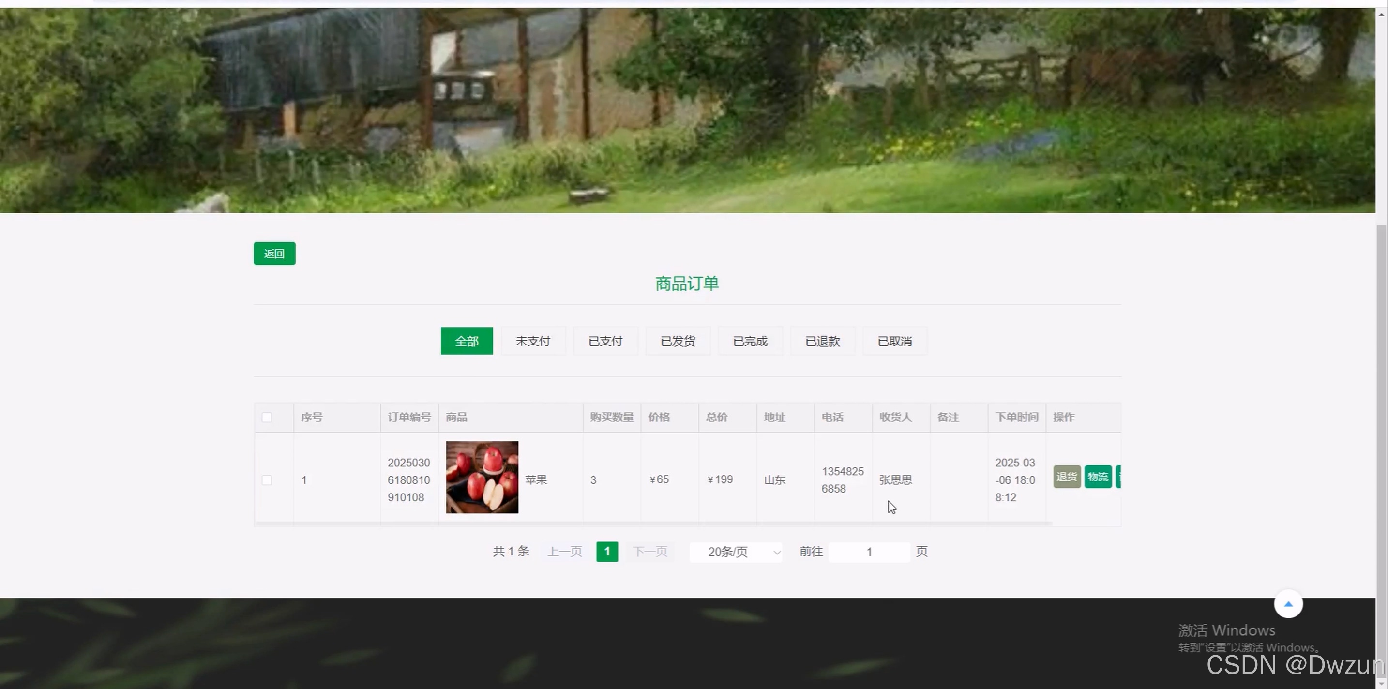Viewport: 1388px width, 689px height.
Task: Open the 20条/页 page size dropdown
Action: point(736,552)
